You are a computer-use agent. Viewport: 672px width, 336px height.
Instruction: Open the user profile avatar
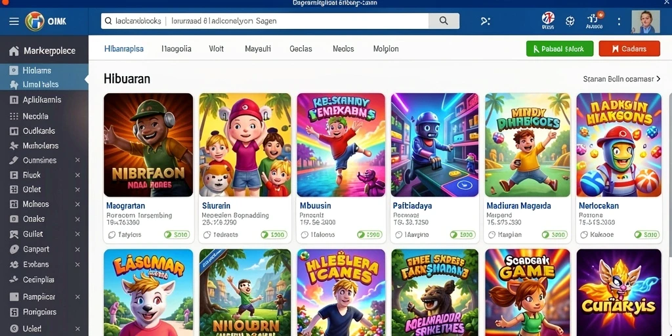coord(646,22)
